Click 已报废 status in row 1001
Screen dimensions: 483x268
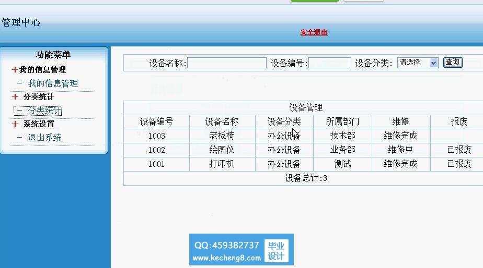[459, 164]
